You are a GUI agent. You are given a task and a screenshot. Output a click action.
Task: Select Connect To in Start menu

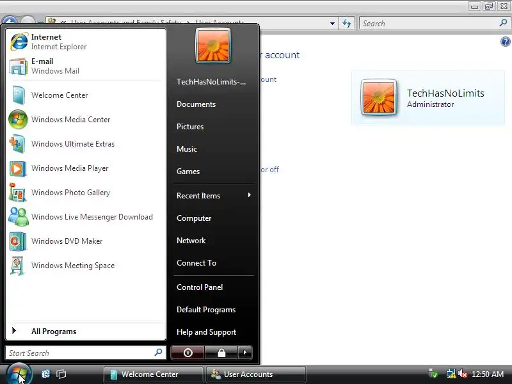[196, 263]
